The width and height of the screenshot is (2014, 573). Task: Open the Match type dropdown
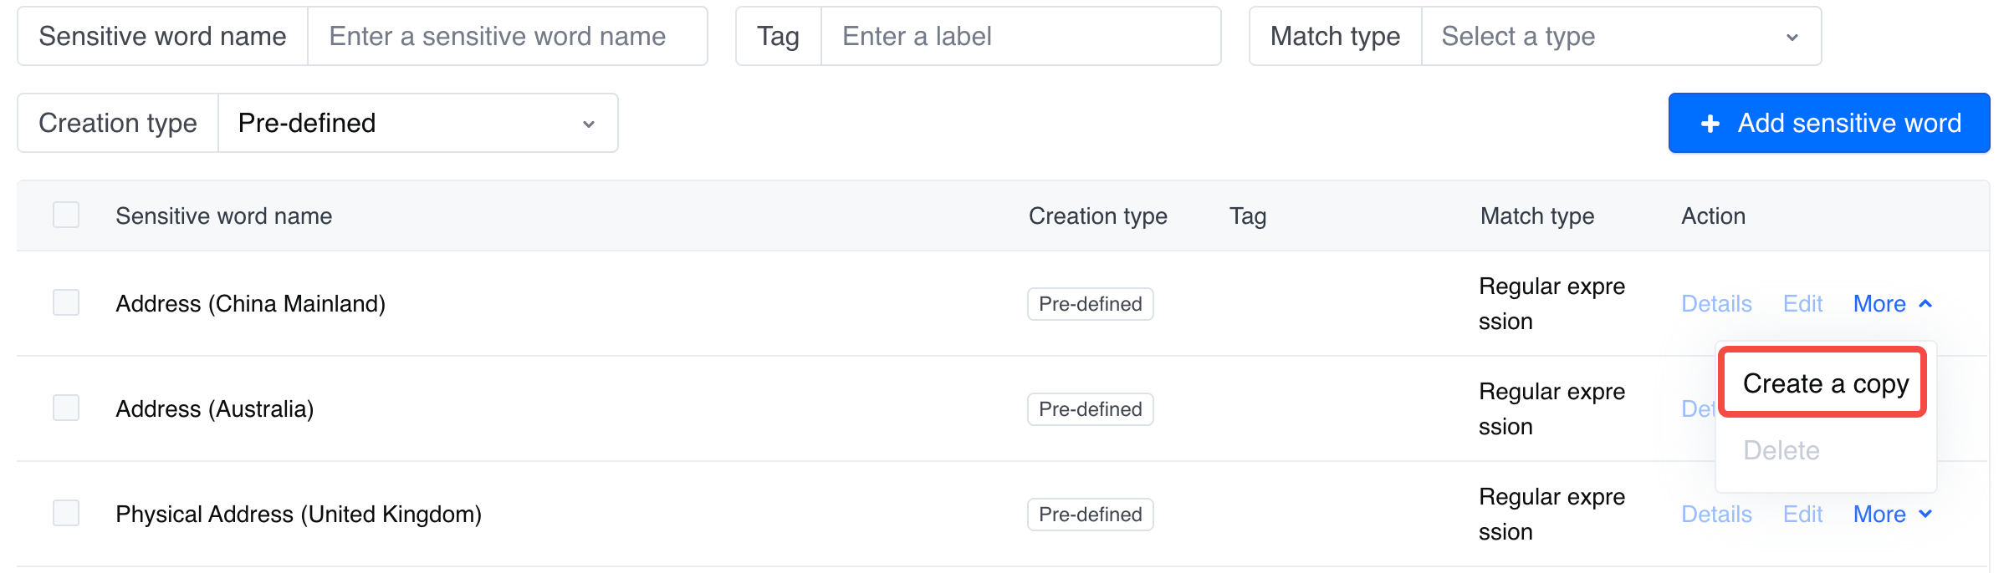(x=1620, y=37)
